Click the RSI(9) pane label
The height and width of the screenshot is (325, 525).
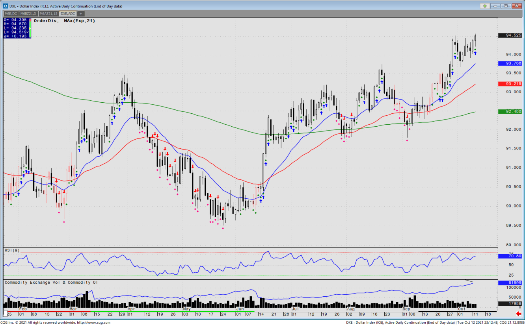click(x=12, y=250)
